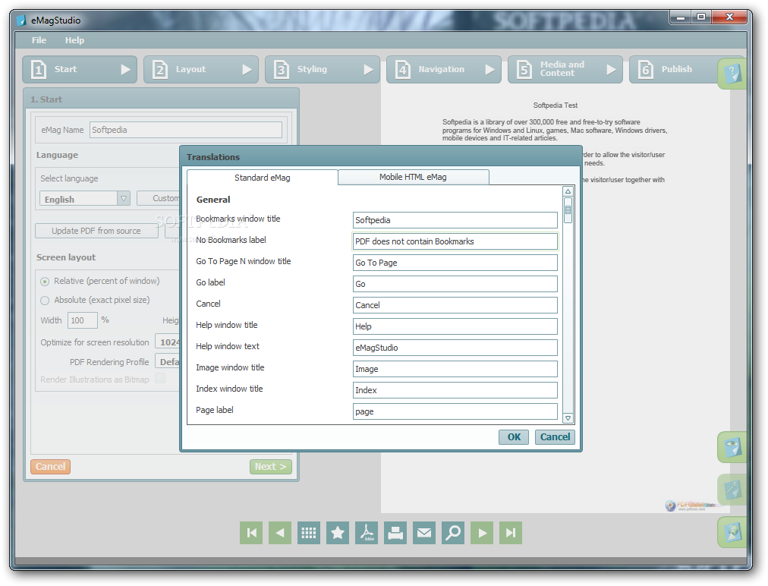The height and width of the screenshot is (586, 768).
Task: Open step 5 Media and Content
Action: pyautogui.click(x=565, y=70)
